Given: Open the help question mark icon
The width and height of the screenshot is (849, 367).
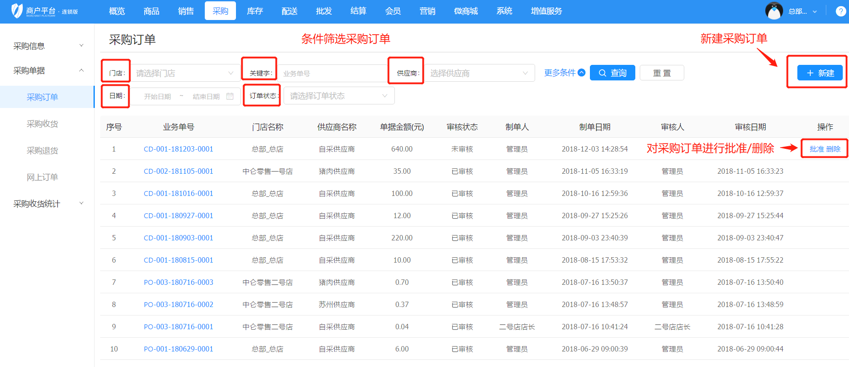Looking at the screenshot, I should pyautogui.click(x=841, y=11).
